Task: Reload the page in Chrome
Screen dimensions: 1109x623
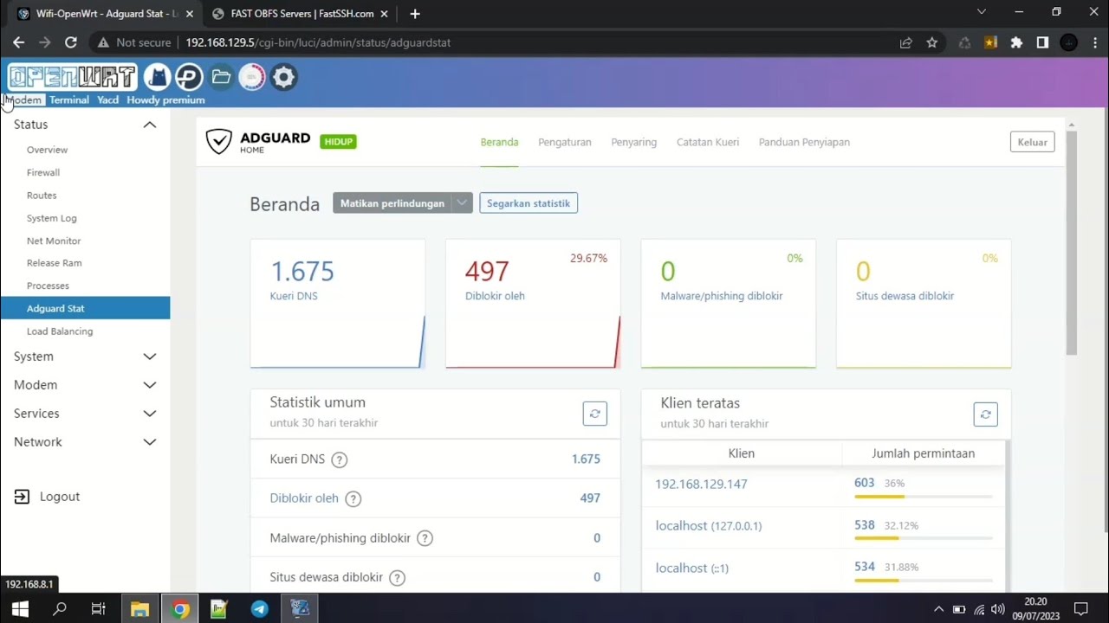Action: click(x=71, y=42)
